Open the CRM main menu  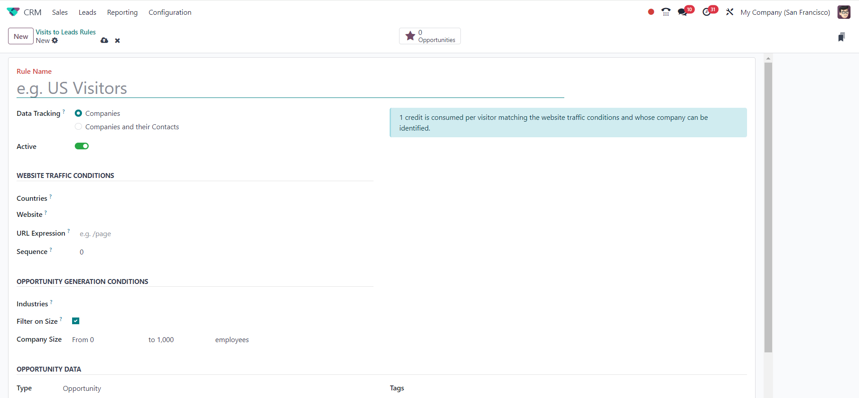click(32, 12)
